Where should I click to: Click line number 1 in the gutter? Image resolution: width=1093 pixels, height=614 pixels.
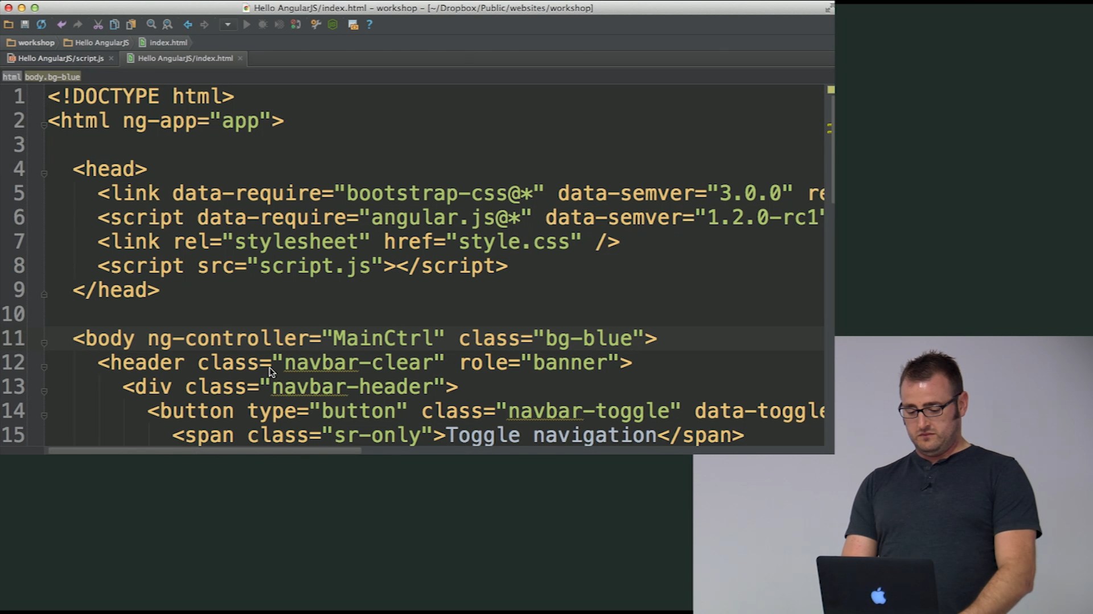(19, 97)
